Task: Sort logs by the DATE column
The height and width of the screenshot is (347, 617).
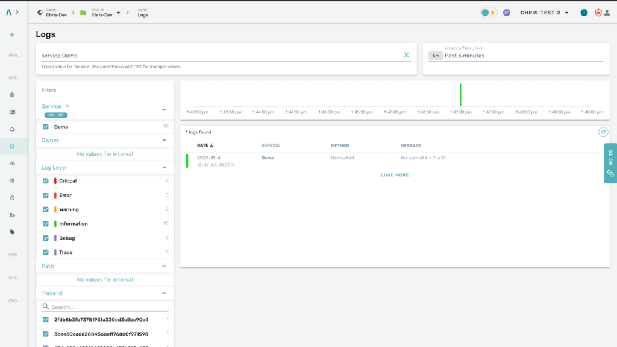Action: 205,145
